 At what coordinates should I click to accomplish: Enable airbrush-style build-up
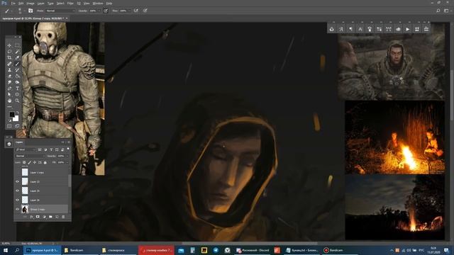click(135, 11)
